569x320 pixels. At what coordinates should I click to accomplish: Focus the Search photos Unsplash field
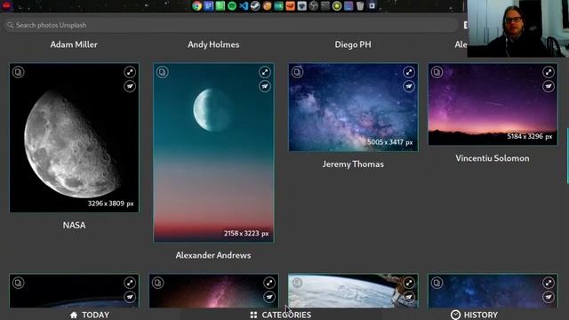click(x=231, y=25)
